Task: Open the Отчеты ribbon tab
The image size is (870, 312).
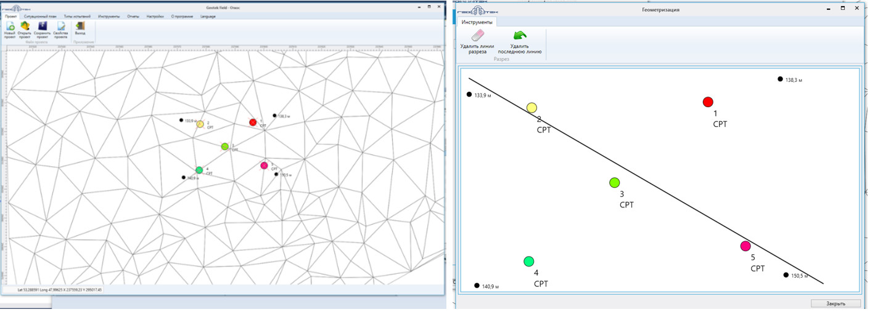Action: pos(133,16)
